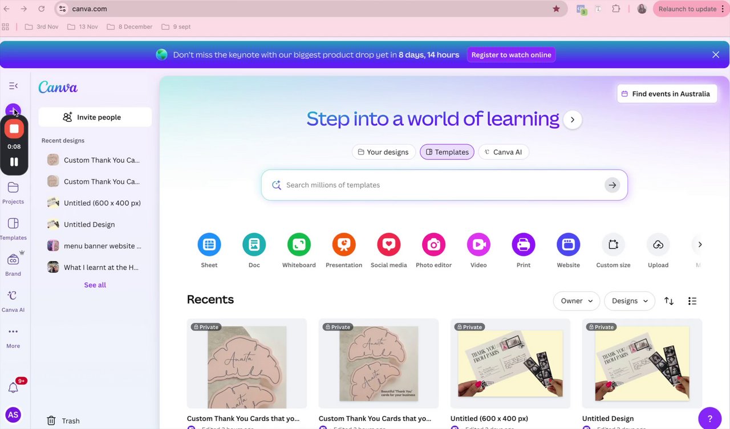Click the Recents heading
The height and width of the screenshot is (429, 730).
(x=210, y=300)
